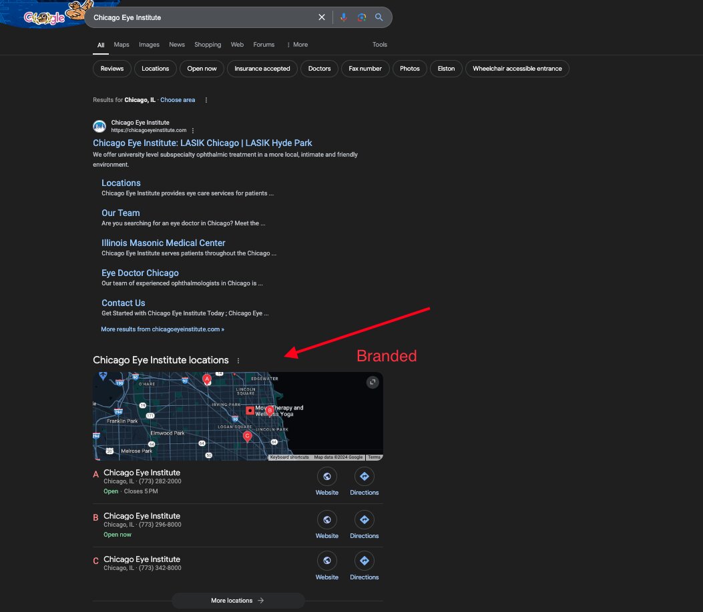Open the Eye Doctor Chicago sitelink
Screen dimensions: 703x612
[140, 273]
